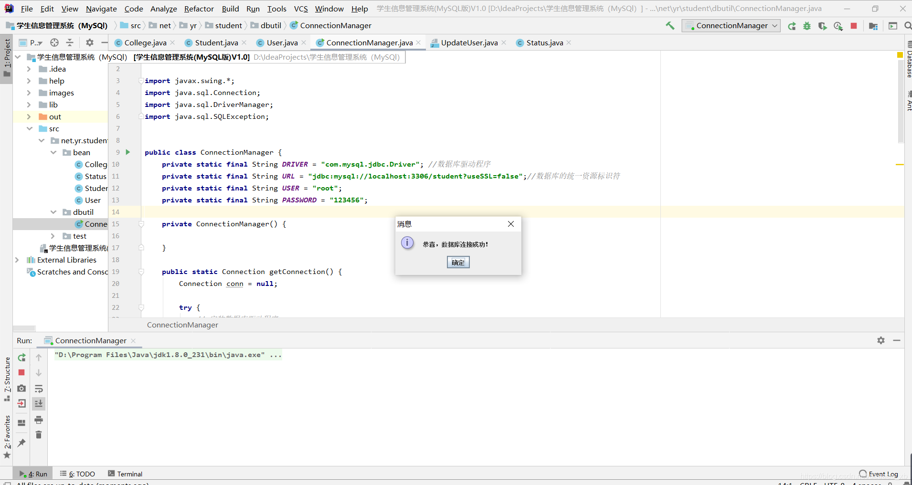
Task: Open Structure side tool tab
Action: [7, 379]
